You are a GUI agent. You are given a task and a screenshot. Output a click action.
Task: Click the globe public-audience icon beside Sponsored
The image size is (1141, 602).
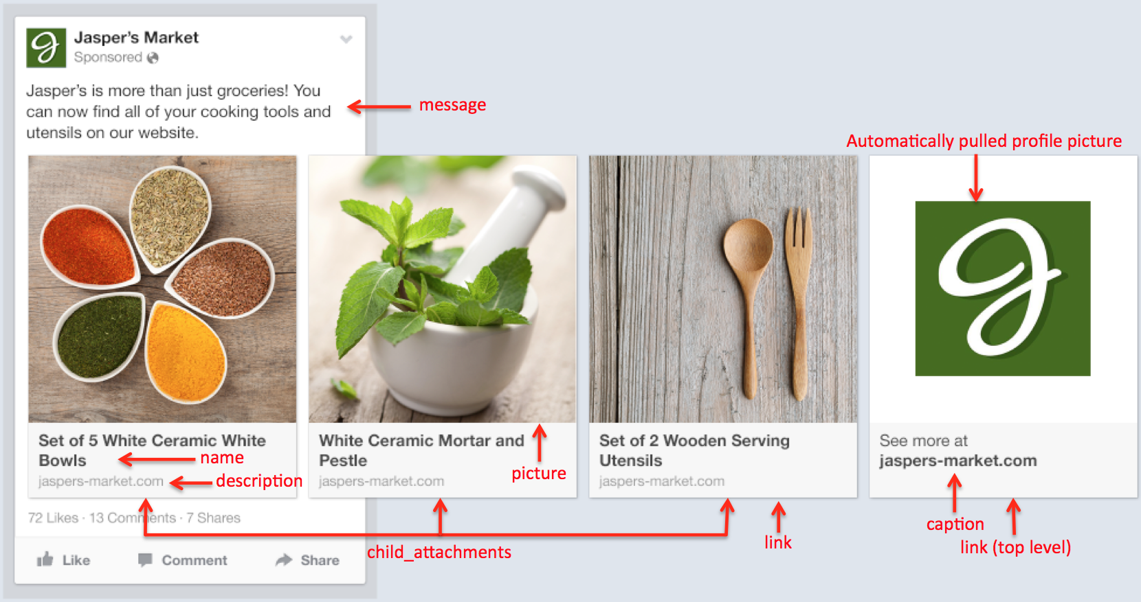point(153,58)
